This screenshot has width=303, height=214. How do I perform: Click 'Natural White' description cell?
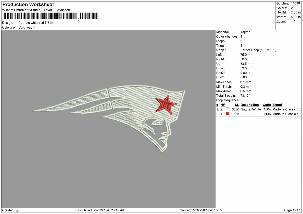[x=251, y=109]
